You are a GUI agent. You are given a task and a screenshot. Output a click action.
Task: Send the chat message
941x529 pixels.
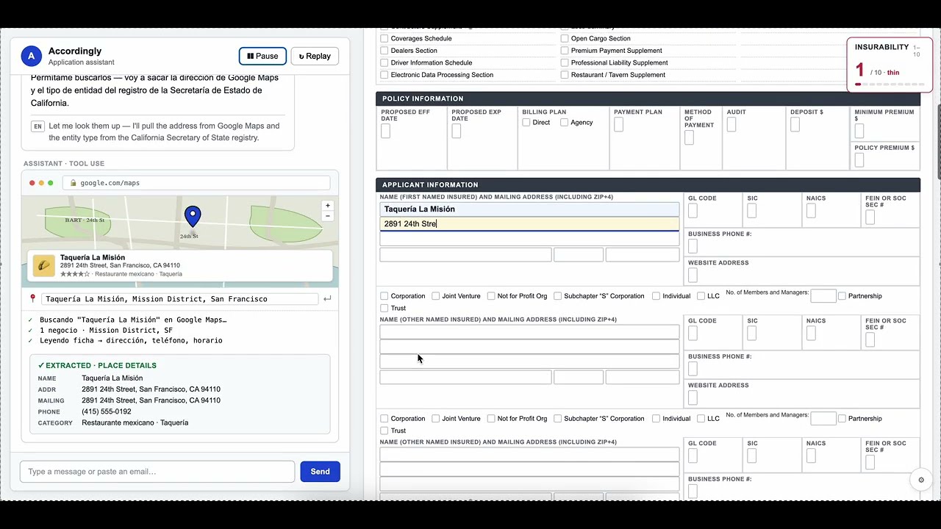[x=320, y=472]
